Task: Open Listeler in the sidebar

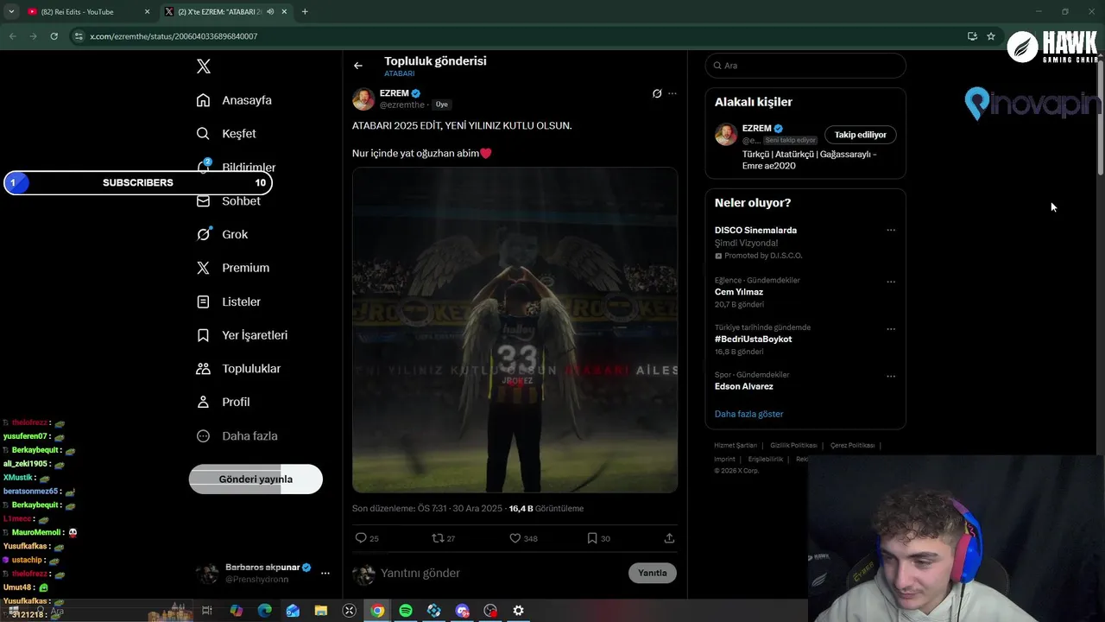Action: coord(229,301)
